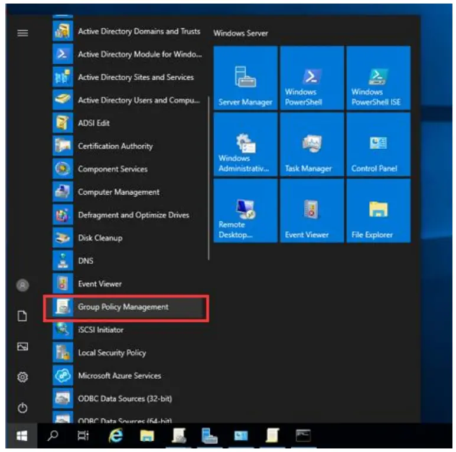Launch Active Directory Users and Computers icon
Screen dimensions: 456x452
tap(63, 100)
